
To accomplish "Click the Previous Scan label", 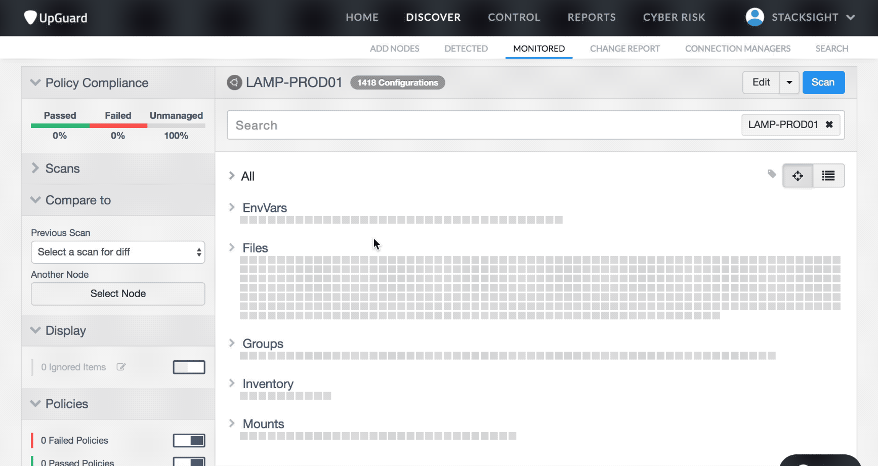I will tap(61, 233).
